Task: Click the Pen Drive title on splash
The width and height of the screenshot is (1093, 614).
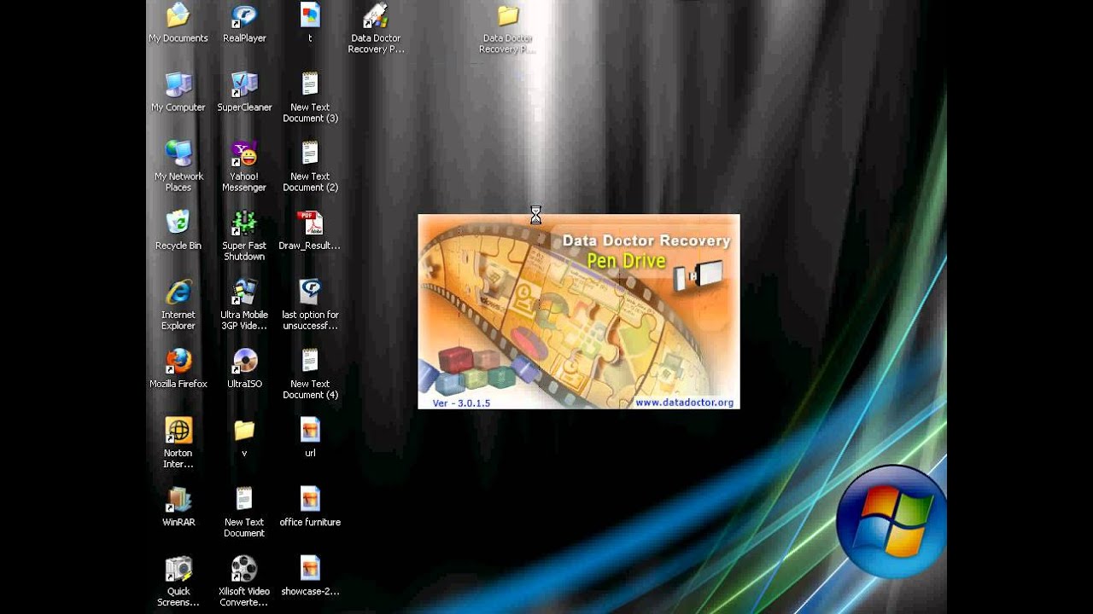Action: point(626,261)
